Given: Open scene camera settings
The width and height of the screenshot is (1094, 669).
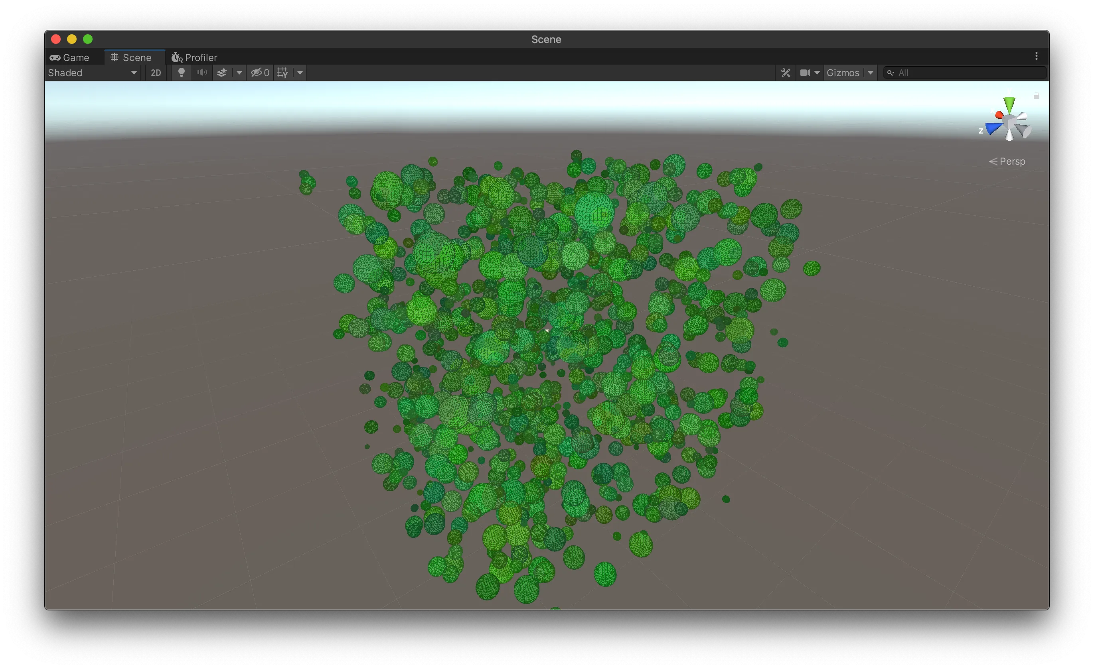Looking at the screenshot, I should (810, 73).
